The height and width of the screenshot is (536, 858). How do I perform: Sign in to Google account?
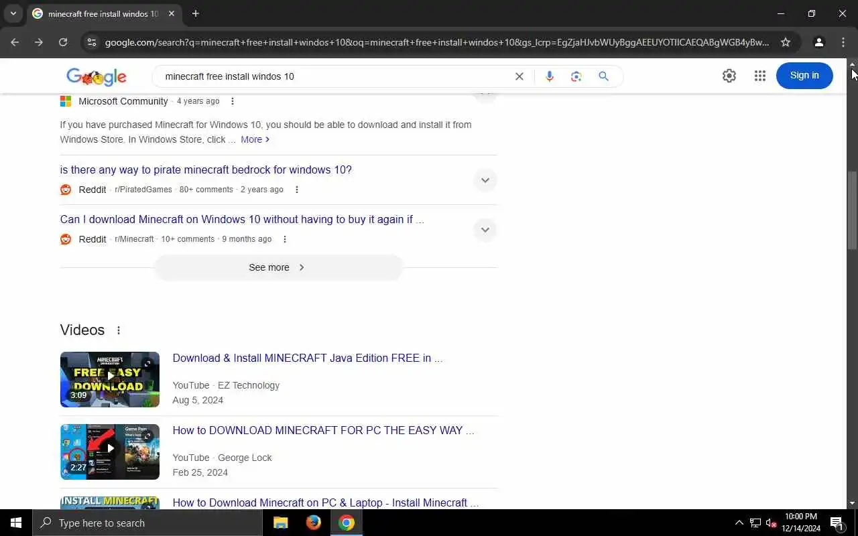[x=804, y=76]
